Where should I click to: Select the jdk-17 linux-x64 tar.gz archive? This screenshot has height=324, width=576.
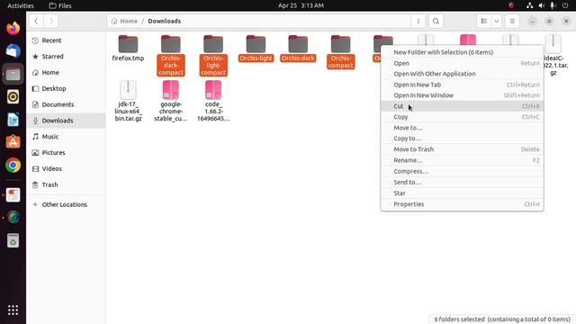128,101
